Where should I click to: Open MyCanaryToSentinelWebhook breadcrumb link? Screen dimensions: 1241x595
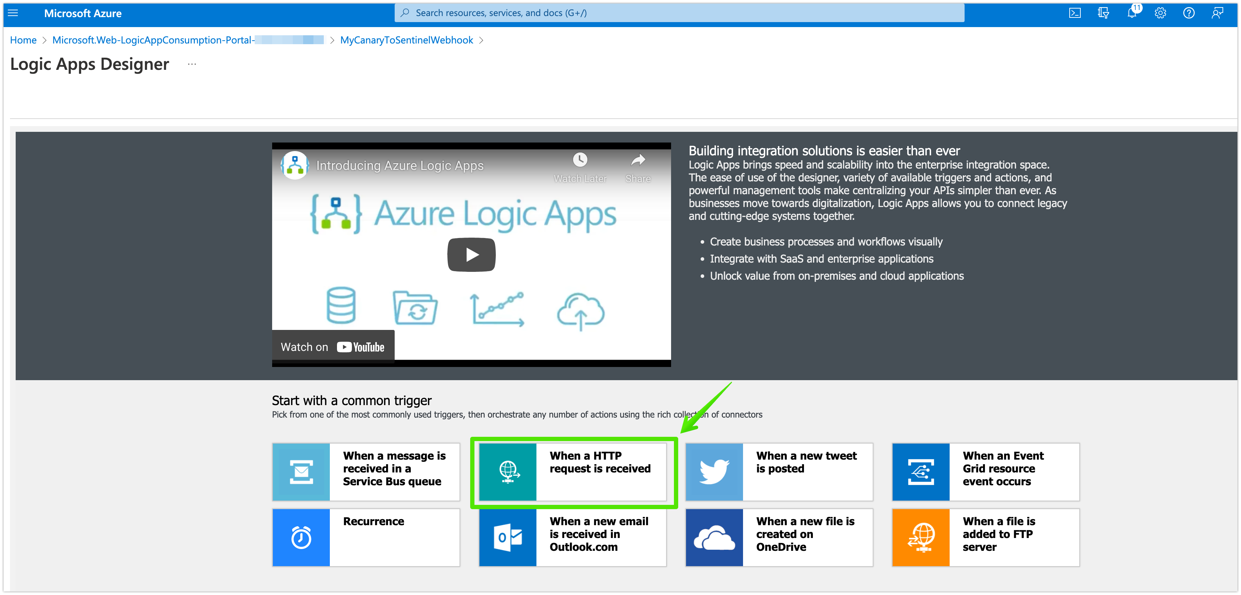[x=406, y=40]
